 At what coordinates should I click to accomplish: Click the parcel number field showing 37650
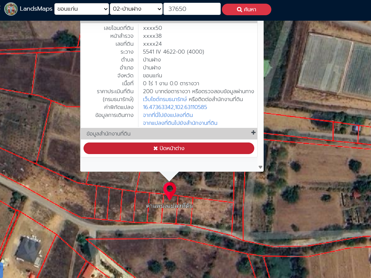click(192, 9)
